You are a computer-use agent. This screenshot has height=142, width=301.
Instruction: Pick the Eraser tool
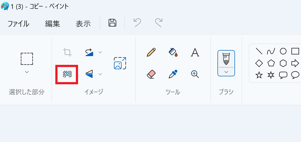click(x=151, y=74)
